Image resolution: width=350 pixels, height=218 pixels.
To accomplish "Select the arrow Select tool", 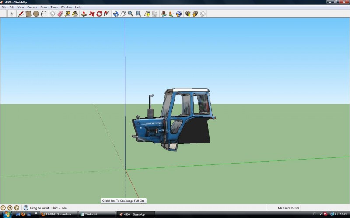I will click(x=12, y=14).
